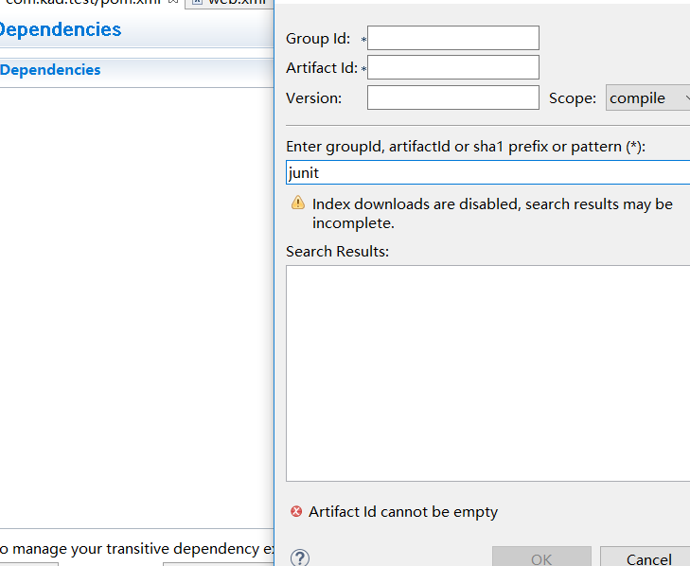The height and width of the screenshot is (566, 690).
Task: Switch to the pom.xml editor tab
Action: (x=81, y=2)
